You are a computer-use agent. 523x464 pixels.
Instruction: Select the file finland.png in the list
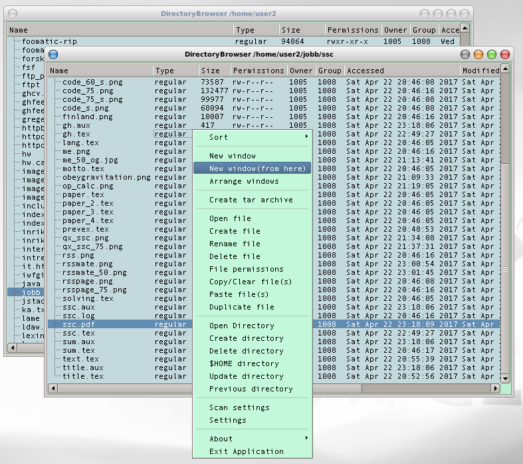pyautogui.click(x=87, y=116)
